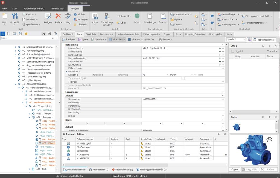This screenshot has height=178, width=280.
Task: Click Visa sidor in Uttag panel
Action: click(272, 51)
